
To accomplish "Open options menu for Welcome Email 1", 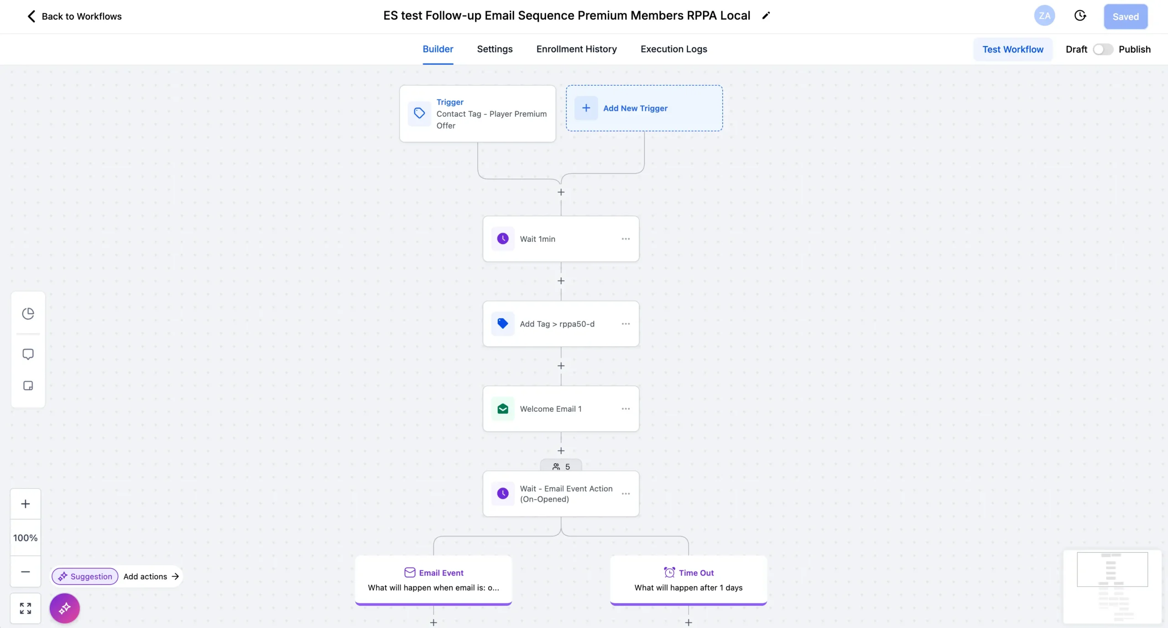I will coord(626,409).
